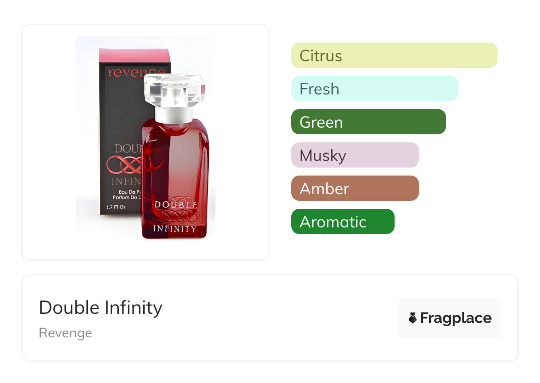The width and height of the screenshot is (540, 383).
Task: Select the Aromatic accord bar
Action: (x=342, y=222)
